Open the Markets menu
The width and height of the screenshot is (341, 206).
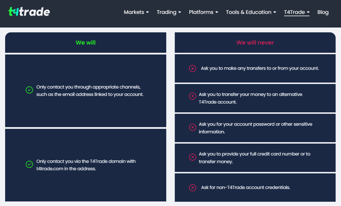[x=136, y=12]
